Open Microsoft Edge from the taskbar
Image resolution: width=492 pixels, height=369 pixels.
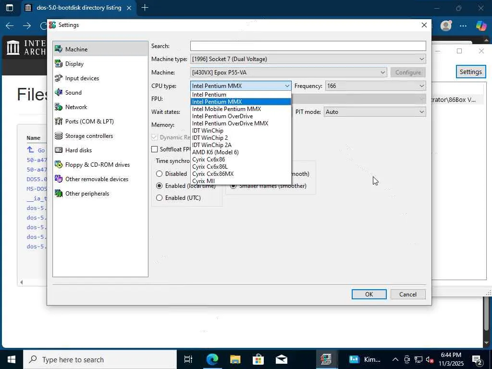pyautogui.click(x=212, y=359)
